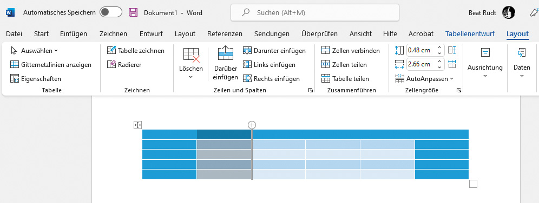Click Rechts einfügen

pos(271,78)
